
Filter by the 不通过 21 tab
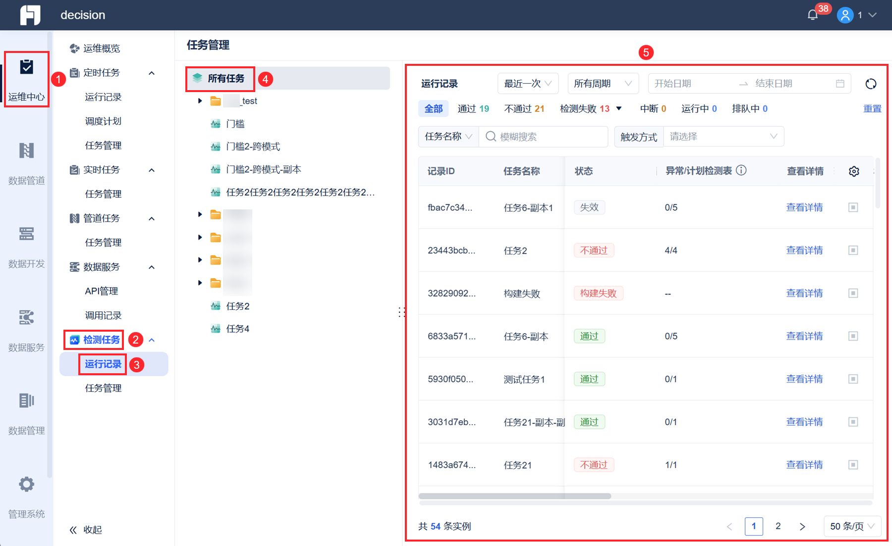(x=524, y=108)
